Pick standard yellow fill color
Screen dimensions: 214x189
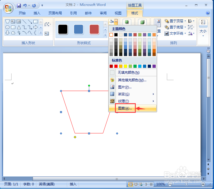tap(125, 66)
